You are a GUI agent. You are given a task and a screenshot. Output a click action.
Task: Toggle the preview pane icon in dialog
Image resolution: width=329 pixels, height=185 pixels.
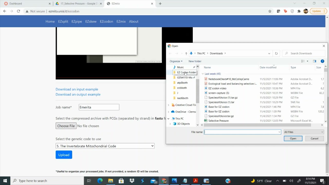[314, 61]
